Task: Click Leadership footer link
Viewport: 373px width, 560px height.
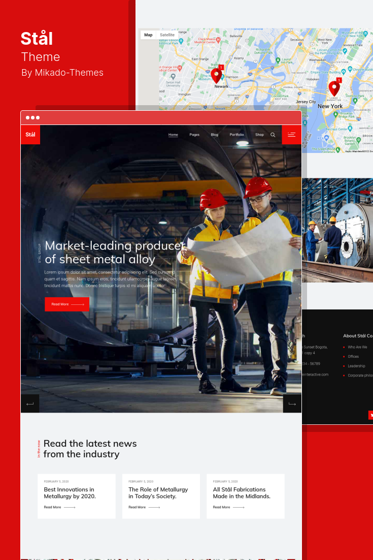Action: coord(357,366)
